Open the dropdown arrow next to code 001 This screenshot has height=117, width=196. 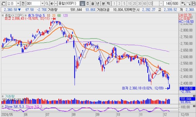point(43,4)
